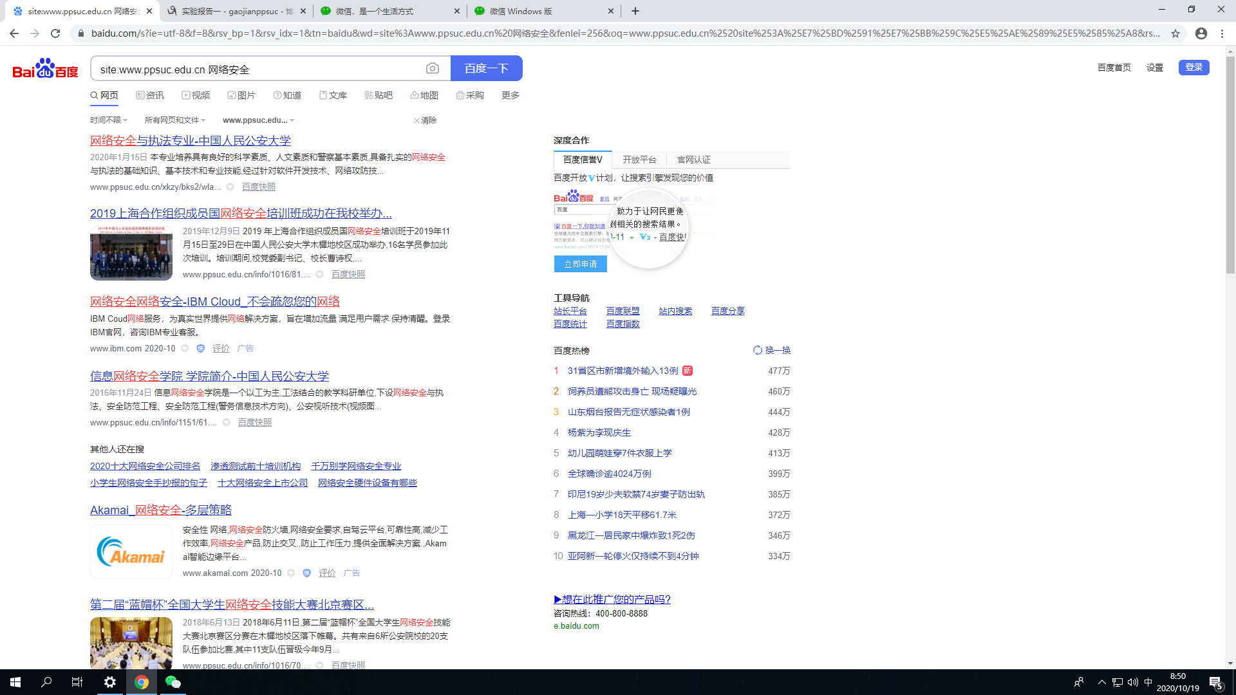Click the camera image search icon
1236x695 pixels.
(x=433, y=68)
